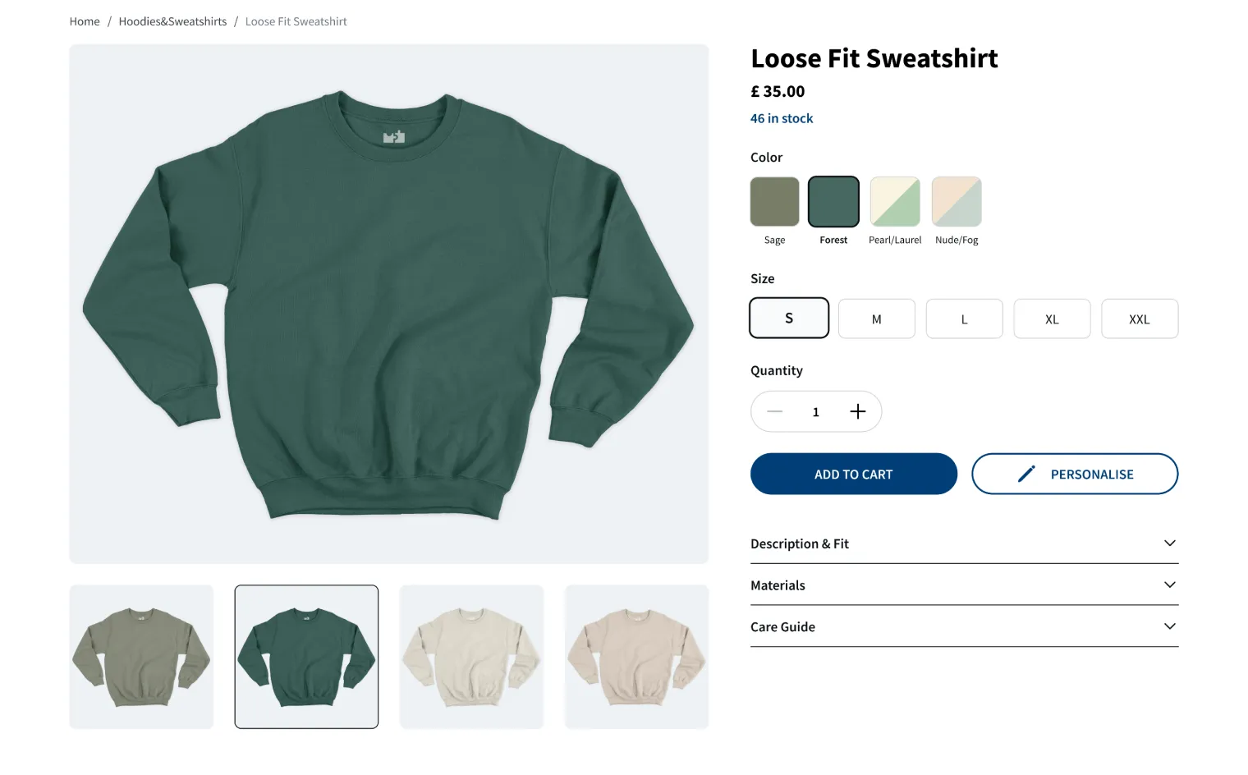Image resolution: width=1248 pixels, height=775 pixels.
Task: Choose size XL option
Action: coord(1052,319)
